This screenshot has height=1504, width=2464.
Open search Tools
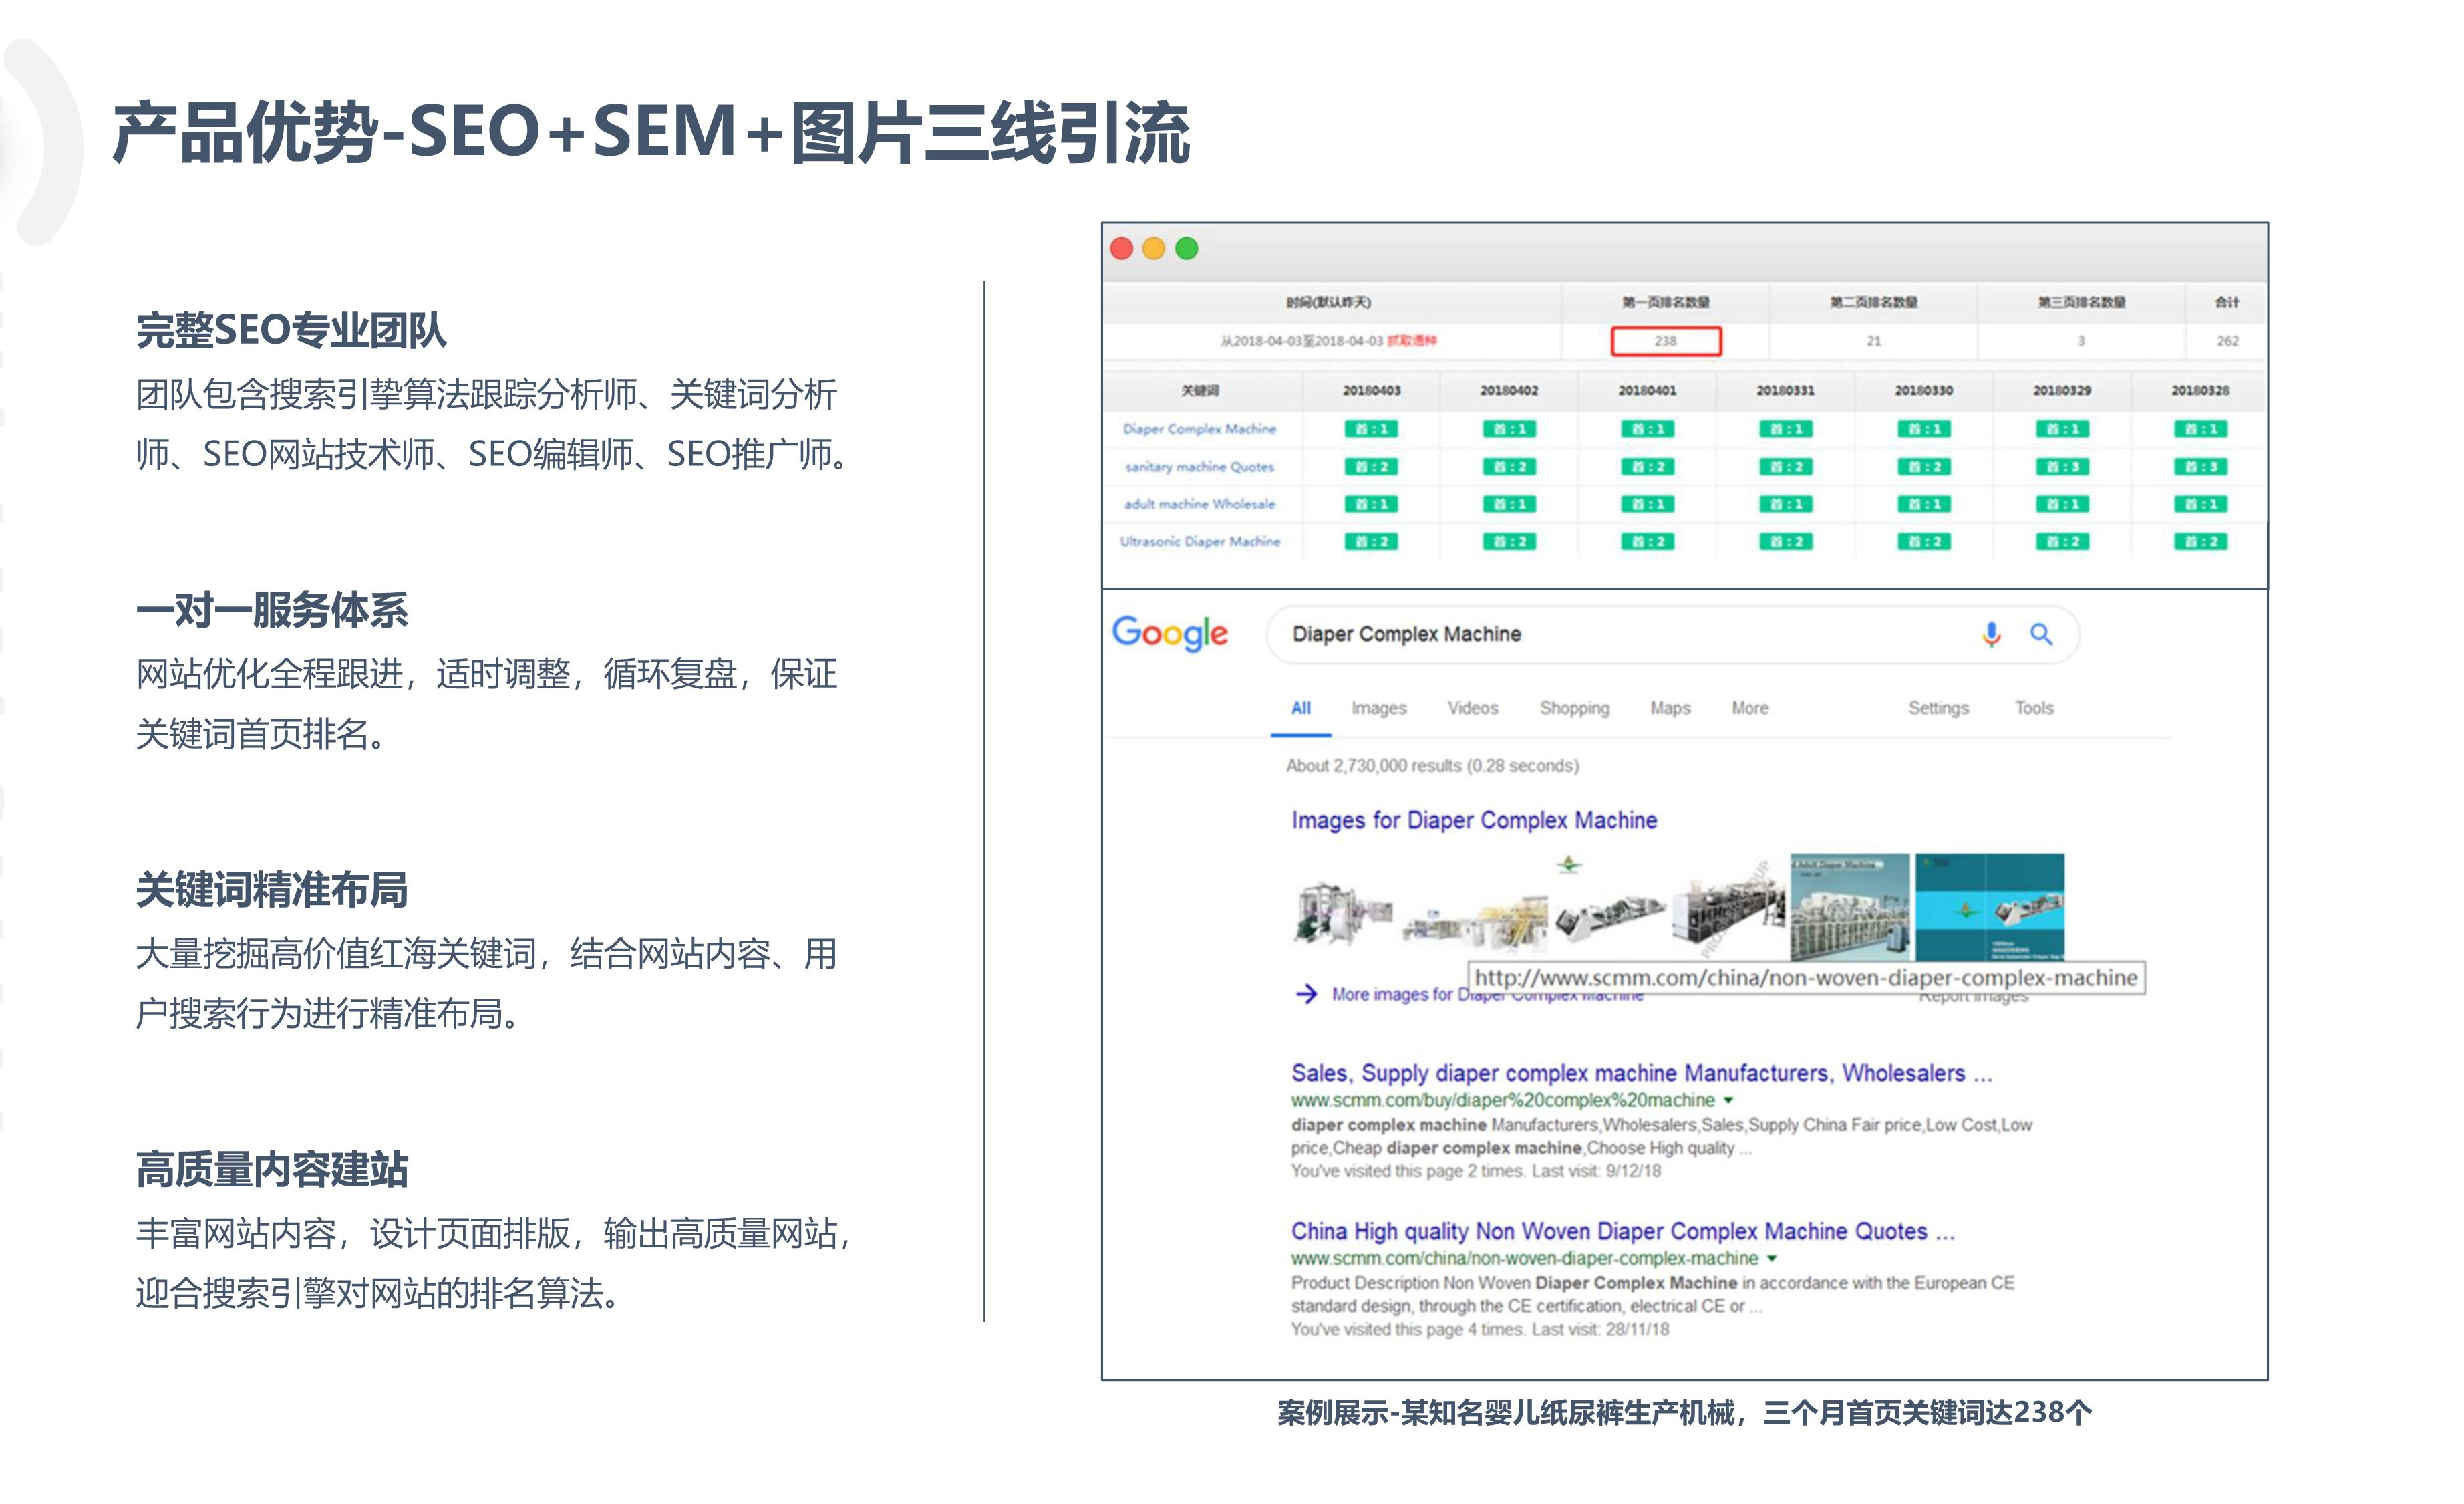click(x=2034, y=709)
